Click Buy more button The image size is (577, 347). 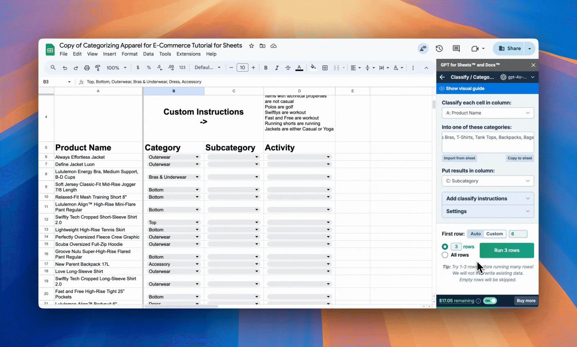pos(526,301)
